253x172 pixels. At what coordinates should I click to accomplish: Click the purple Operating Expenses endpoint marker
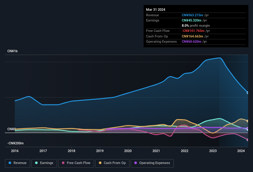[248, 128]
